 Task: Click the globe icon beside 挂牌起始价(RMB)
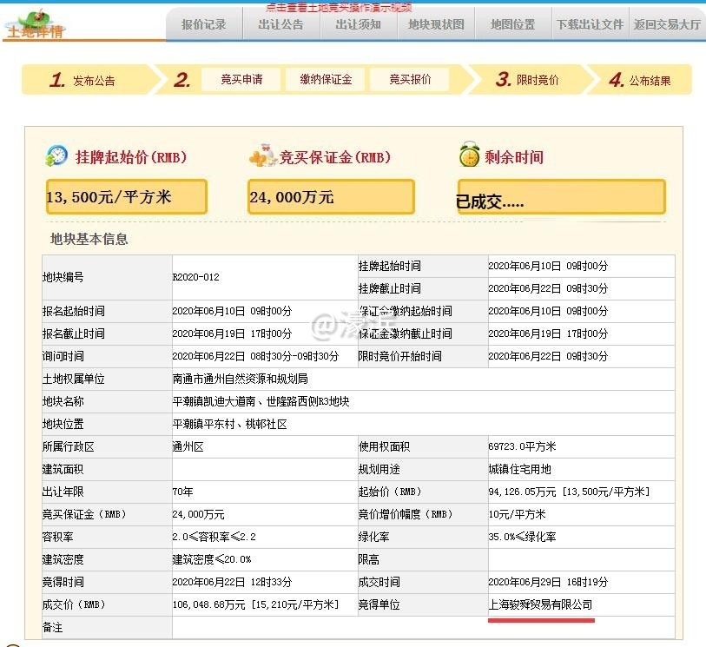coord(56,156)
